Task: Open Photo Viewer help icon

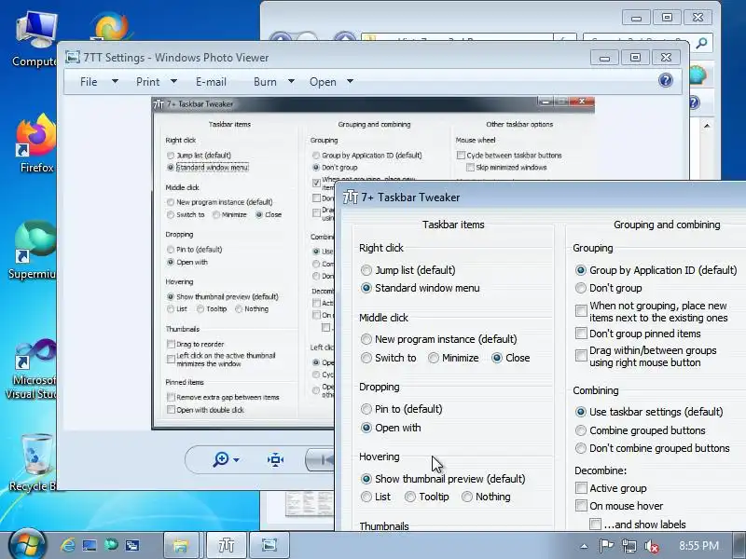Action: [666, 80]
